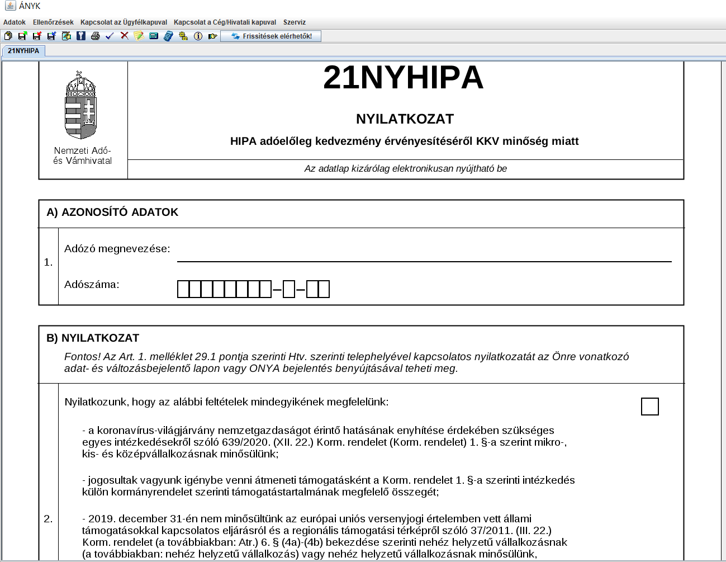Click the save icon with green arrow
Viewport: 726px width, 562px height.
pyautogui.click(x=22, y=36)
